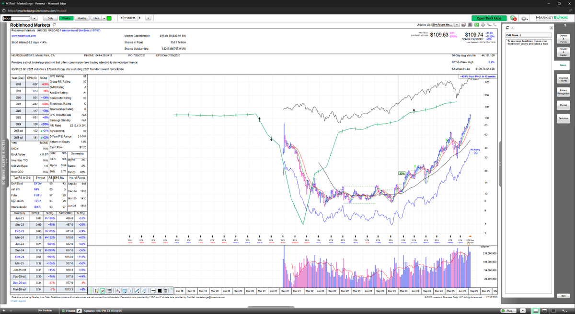Image resolution: width=575 pixels, height=314 pixels.
Task: Open the help question mark
Action: click(x=565, y=26)
